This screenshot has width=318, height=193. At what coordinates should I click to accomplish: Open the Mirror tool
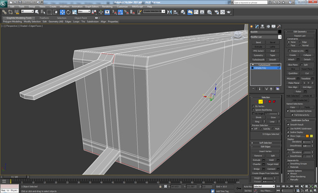tap(169, 12)
